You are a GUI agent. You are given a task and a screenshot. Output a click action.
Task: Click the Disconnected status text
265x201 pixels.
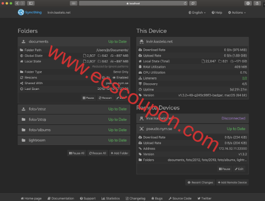(233, 118)
